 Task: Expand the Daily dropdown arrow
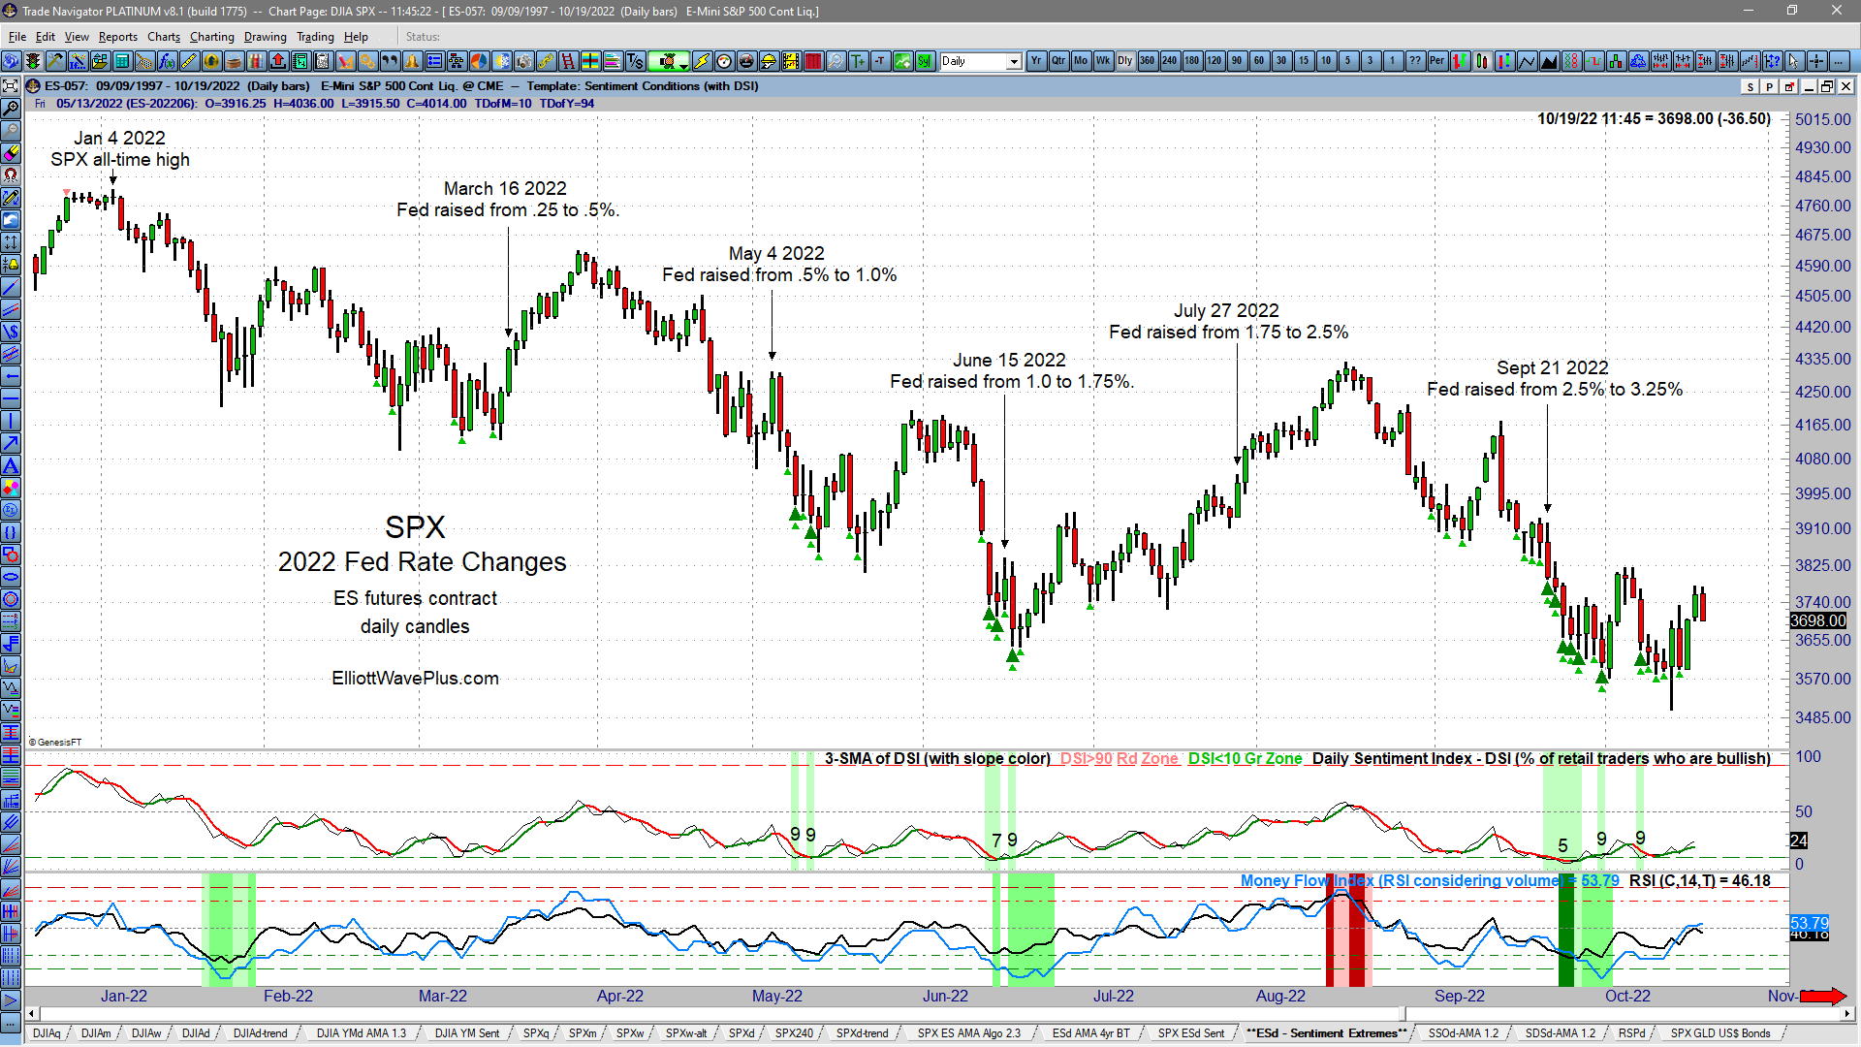pos(1015,61)
